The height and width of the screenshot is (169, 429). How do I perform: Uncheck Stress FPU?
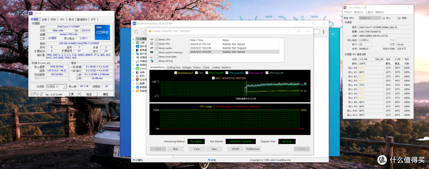pos(157,44)
